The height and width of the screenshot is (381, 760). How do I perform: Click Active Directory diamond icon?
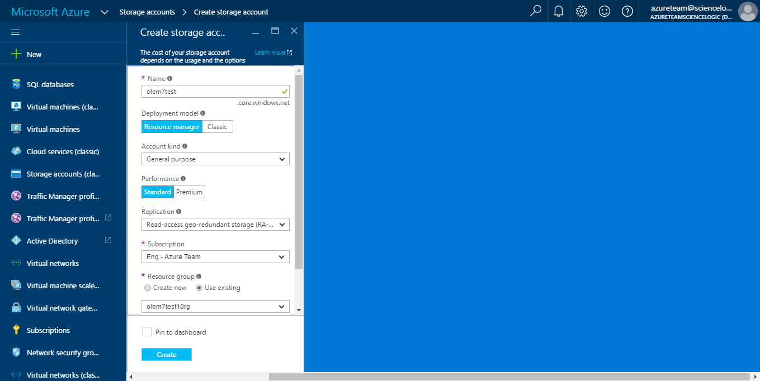pos(16,241)
